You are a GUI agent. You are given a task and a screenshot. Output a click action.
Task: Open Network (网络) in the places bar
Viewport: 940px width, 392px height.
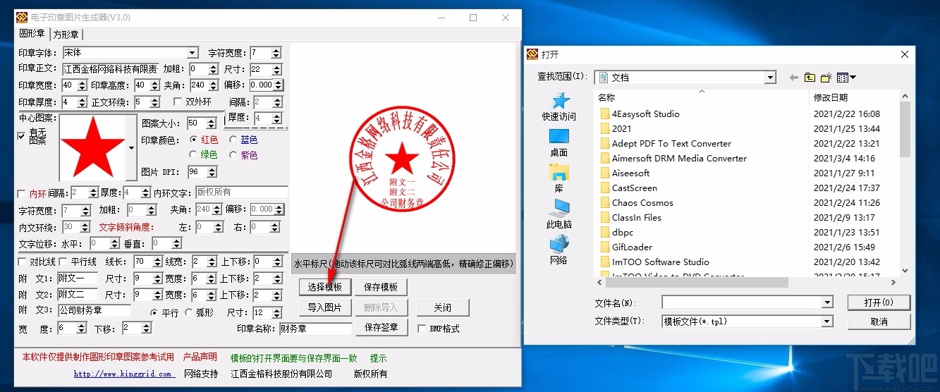click(559, 250)
